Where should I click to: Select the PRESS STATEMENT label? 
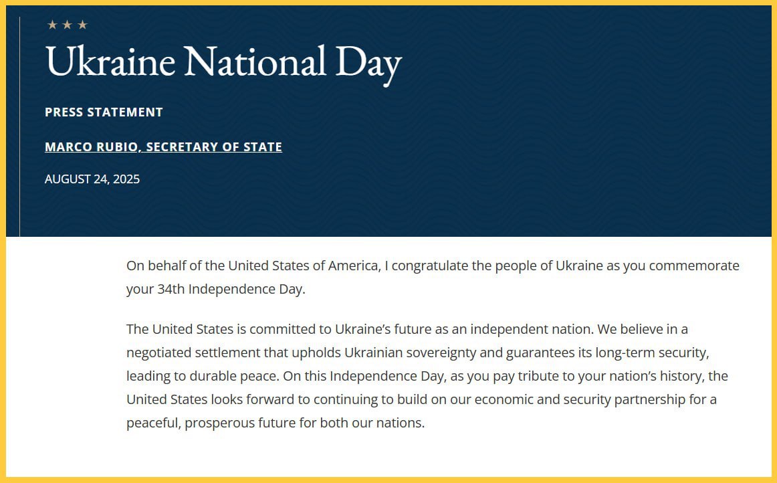(x=104, y=112)
